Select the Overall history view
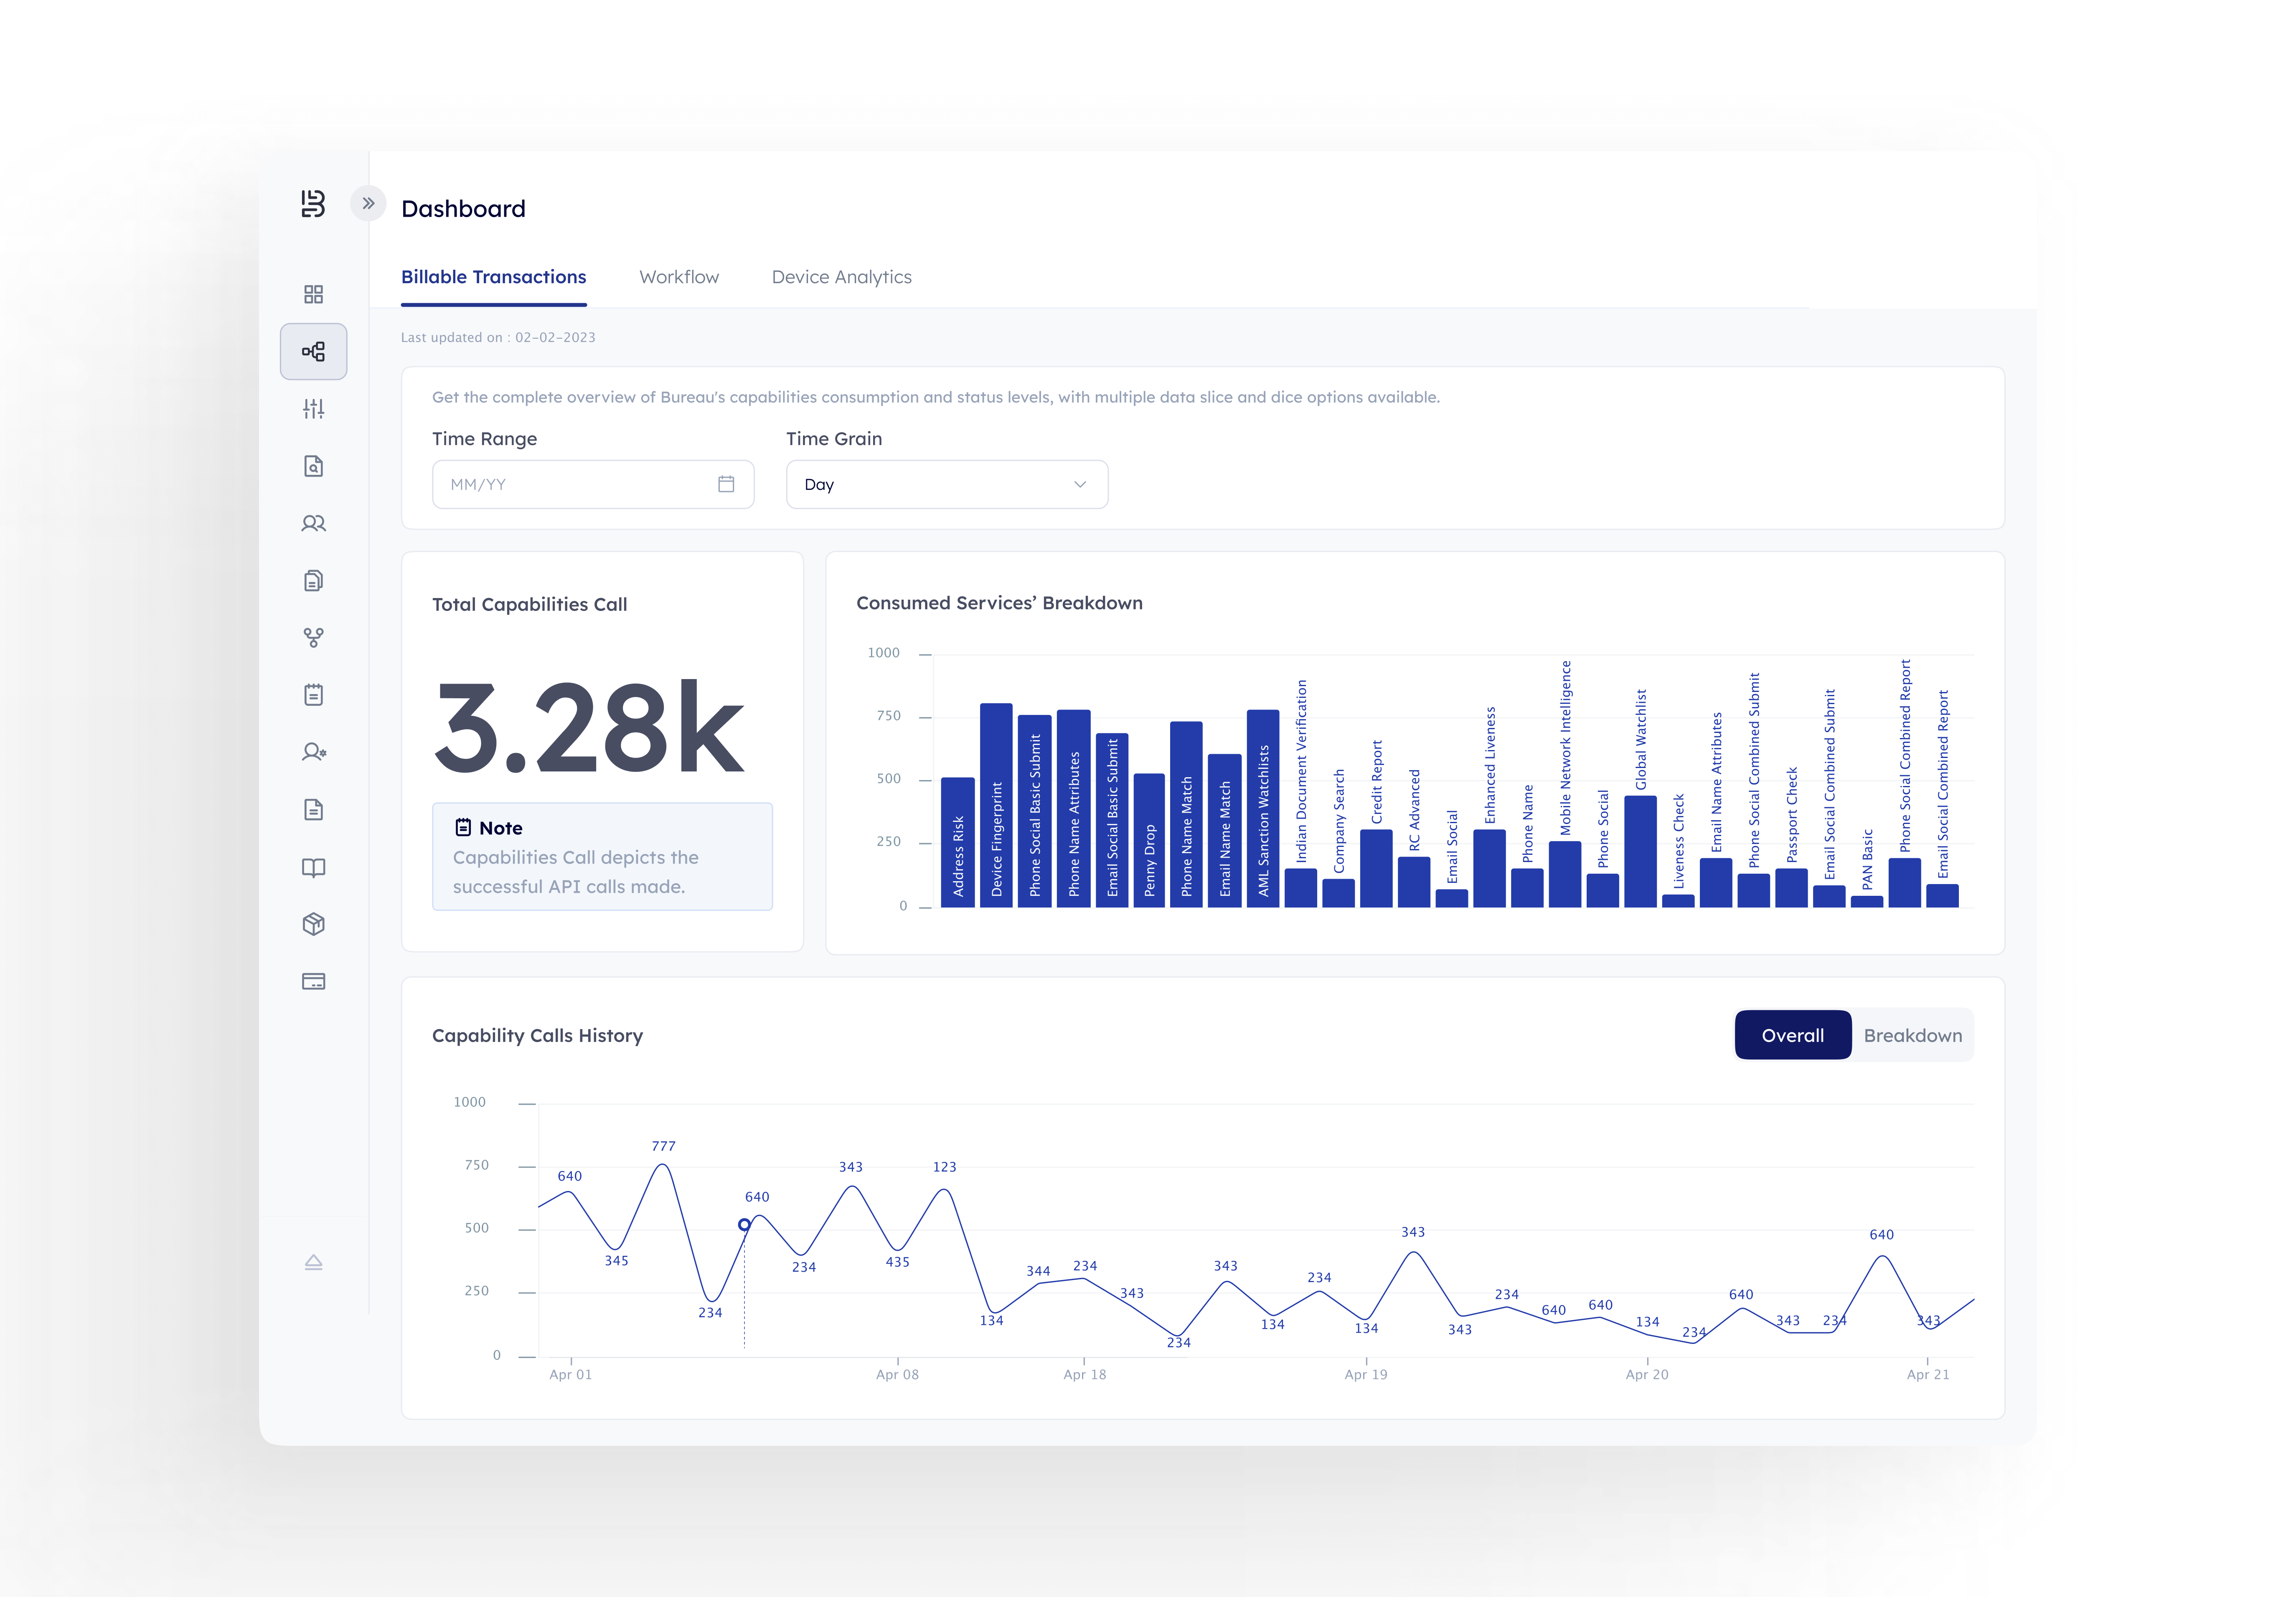The height and width of the screenshot is (1597, 2296). point(1792,1035)
